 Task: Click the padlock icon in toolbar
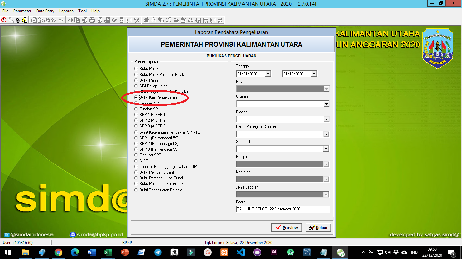[x=18, y=20]
